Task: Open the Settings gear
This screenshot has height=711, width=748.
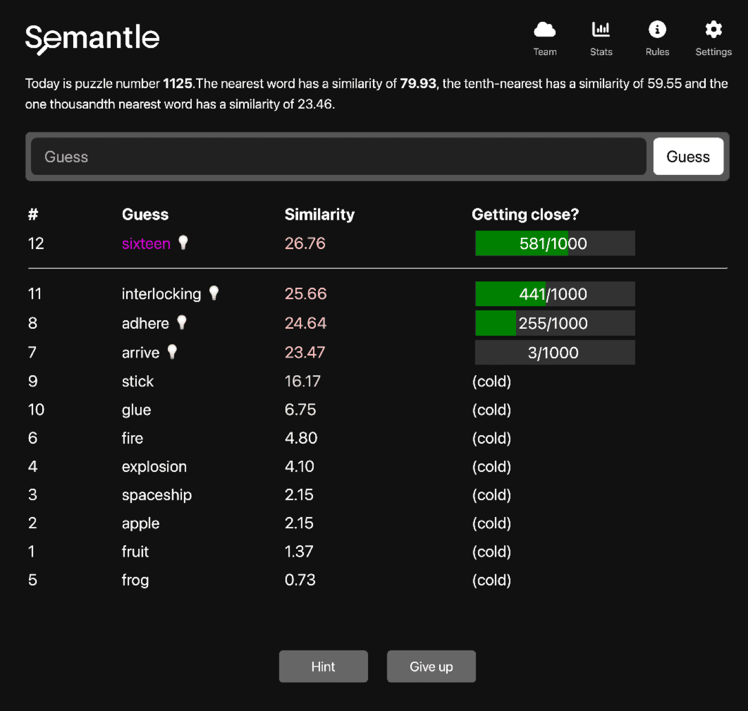Action: pyautogui.click(x=713, y=37)
